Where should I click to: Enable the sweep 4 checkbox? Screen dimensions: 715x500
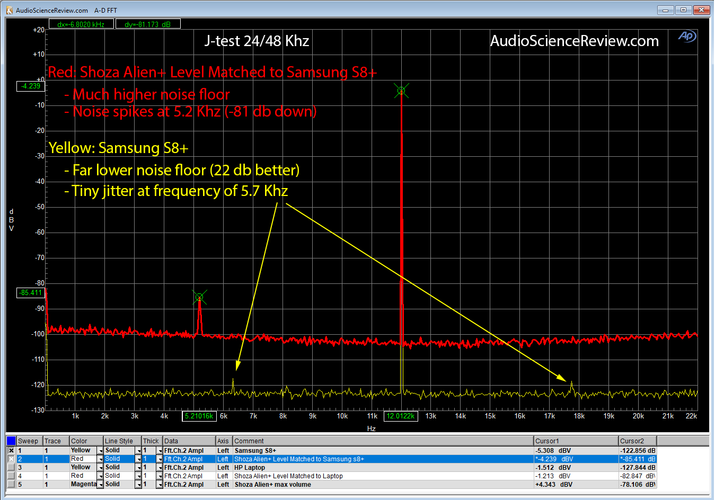tap(11, 476)
